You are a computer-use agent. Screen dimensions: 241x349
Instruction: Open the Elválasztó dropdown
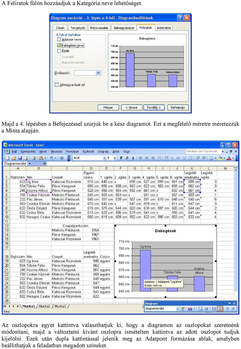click(x=98, y=73)
